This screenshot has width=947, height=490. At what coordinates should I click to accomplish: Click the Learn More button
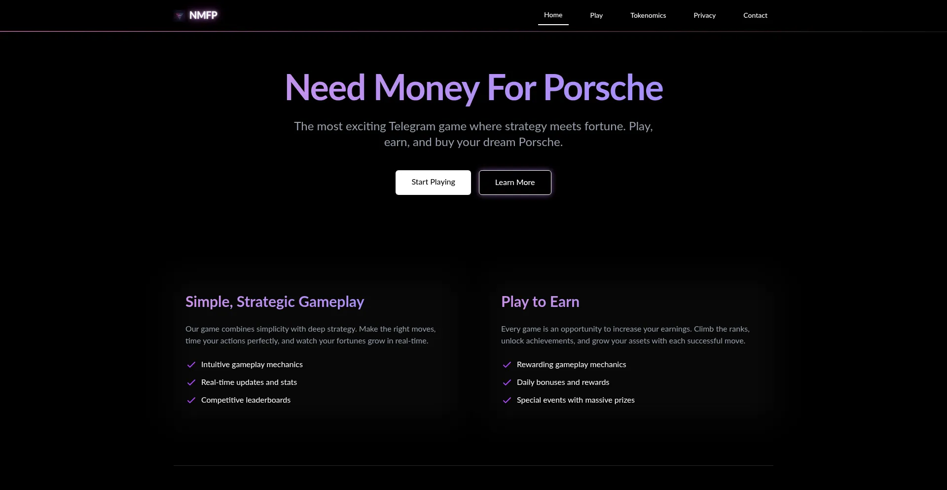coord(514,182)
